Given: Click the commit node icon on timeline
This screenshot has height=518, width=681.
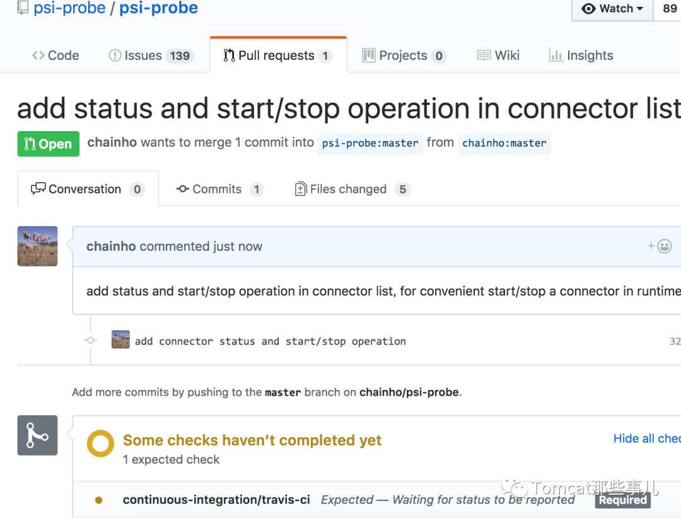Looking at the screenshot, I should (90, 340).
